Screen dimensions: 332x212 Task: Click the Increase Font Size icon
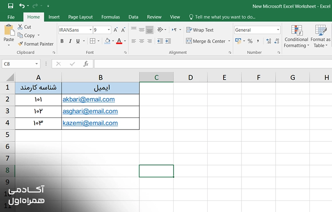(x=115, y=30)
